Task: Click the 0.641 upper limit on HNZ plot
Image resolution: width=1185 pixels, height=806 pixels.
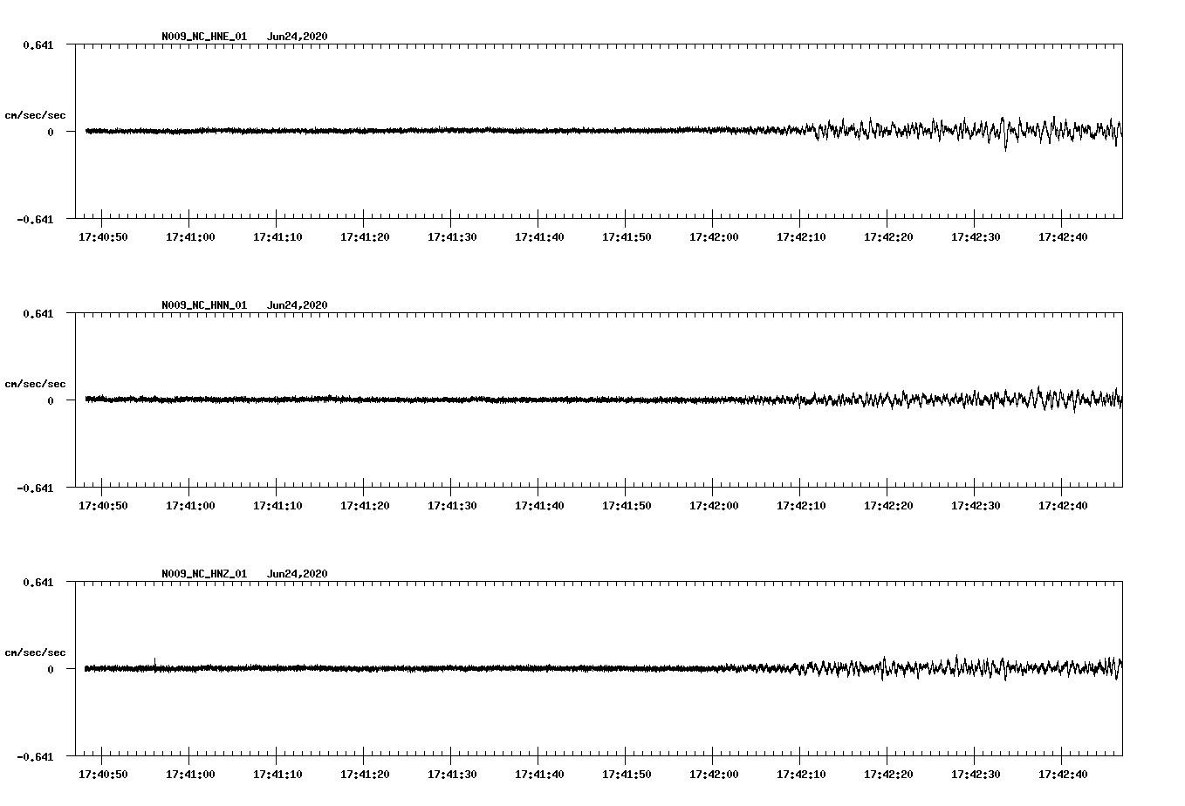Action: (x=38, y=582)
